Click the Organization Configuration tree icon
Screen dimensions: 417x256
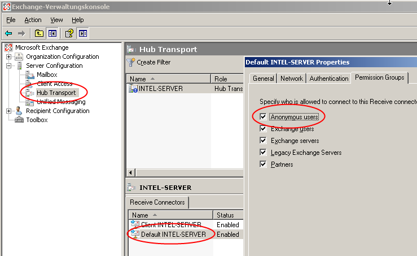point(19,57)
